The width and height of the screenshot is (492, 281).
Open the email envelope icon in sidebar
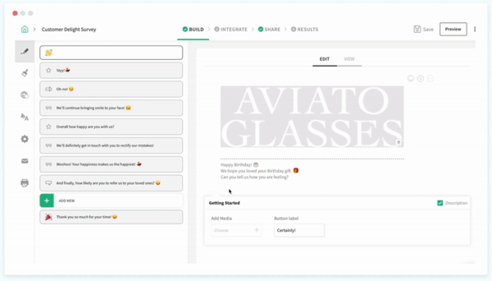(x=24, y=161)
